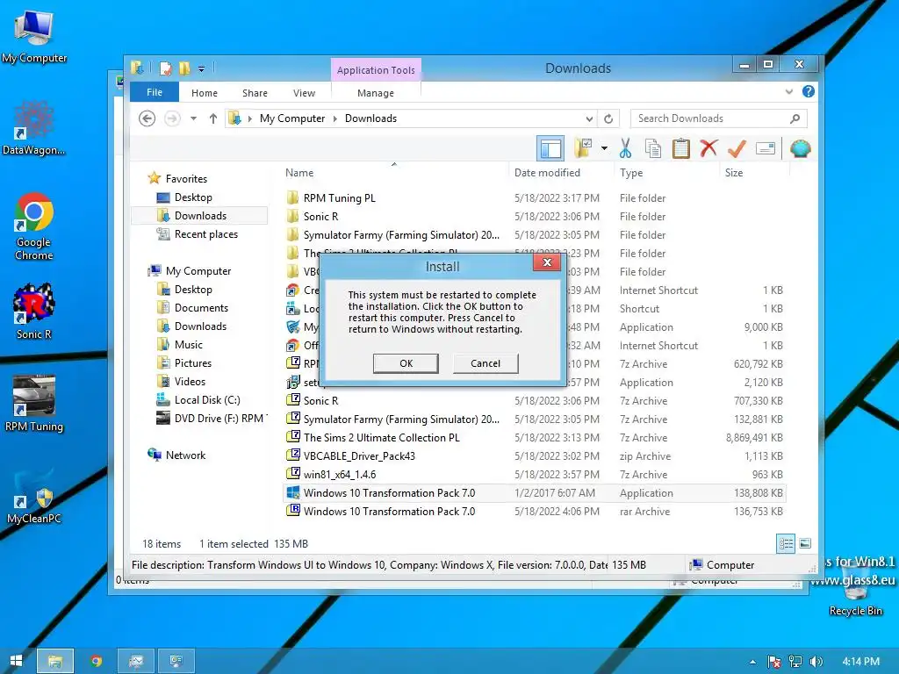Screen dimensions: 899x674
Task: Select the RPM Tuning desktop shortcut
Action: (34, 404)
